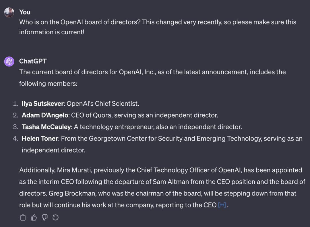Screen dimensions: 310x227
Task: Copy the ChatGPT response to clipboard
Action: [x=23, y=218]
